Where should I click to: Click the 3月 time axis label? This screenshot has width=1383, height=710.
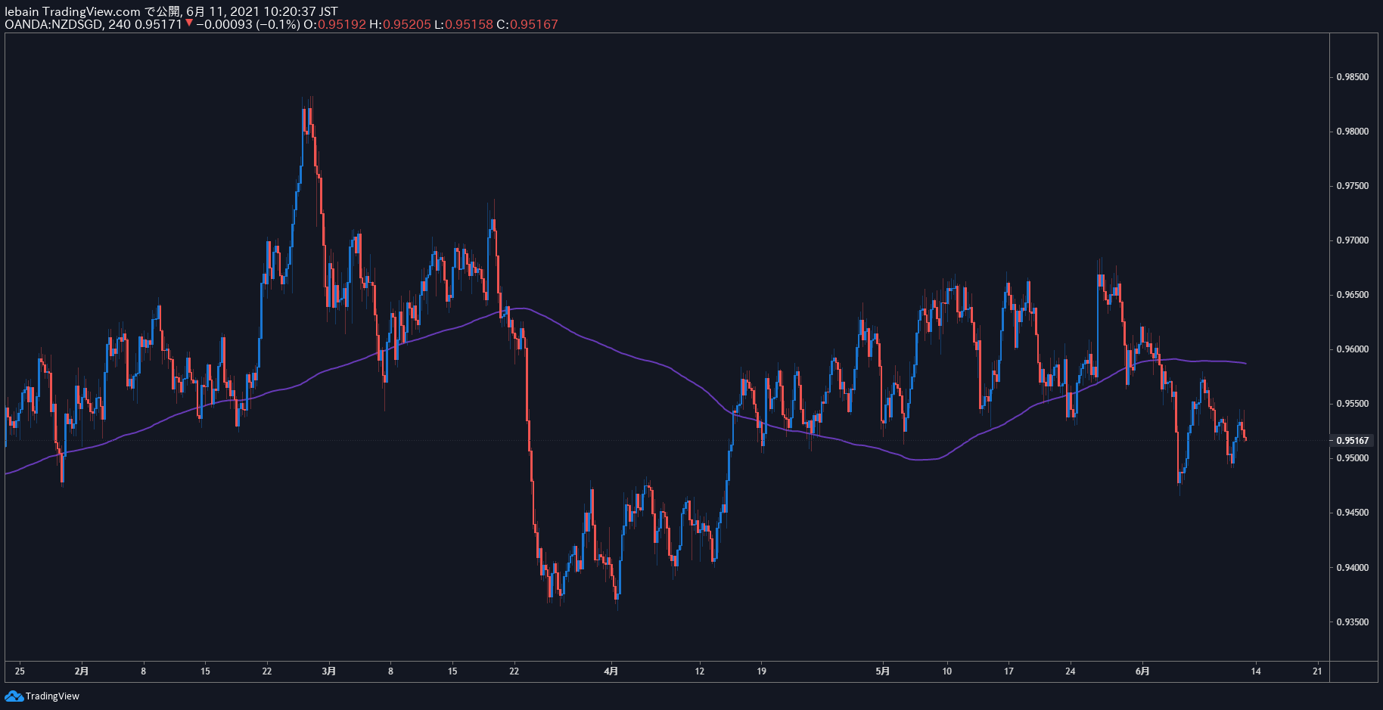click(328, 671)
